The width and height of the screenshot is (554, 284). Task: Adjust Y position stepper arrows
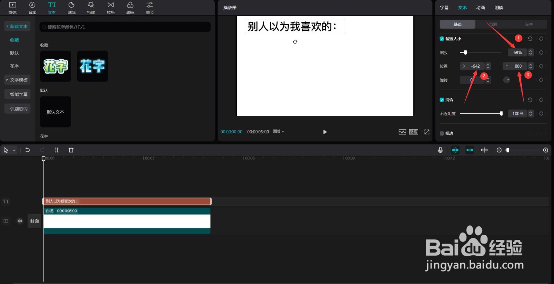530,66
